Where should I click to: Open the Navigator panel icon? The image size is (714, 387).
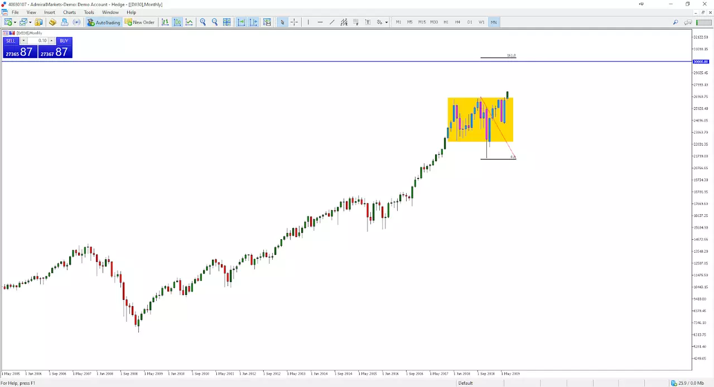(x=64, y=22)
